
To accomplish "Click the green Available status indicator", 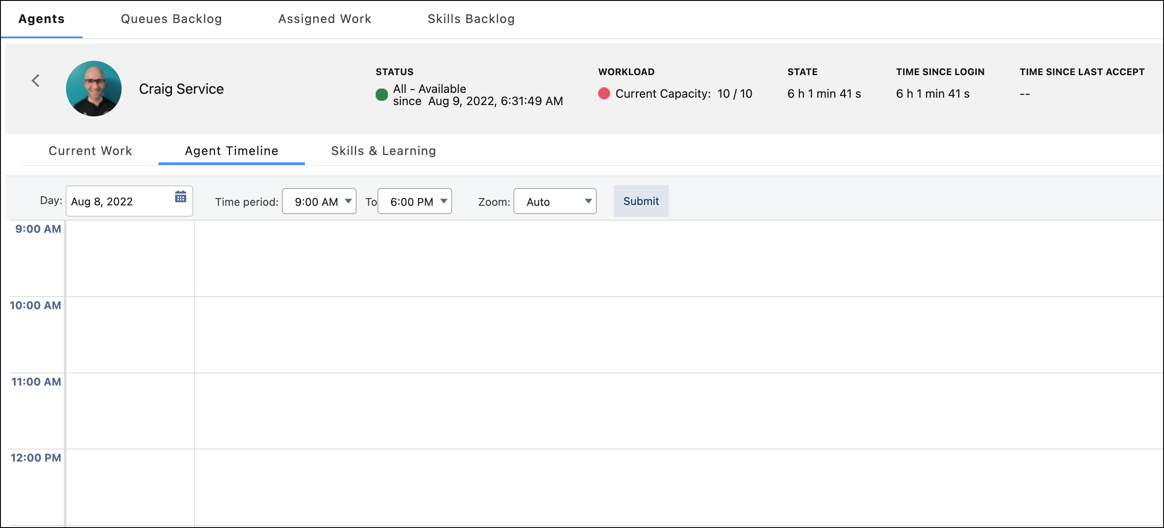I will point(382,95).
